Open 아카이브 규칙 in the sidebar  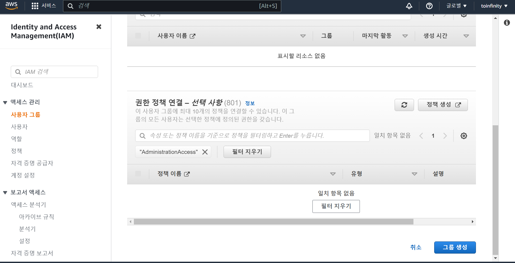pos(37,217)
